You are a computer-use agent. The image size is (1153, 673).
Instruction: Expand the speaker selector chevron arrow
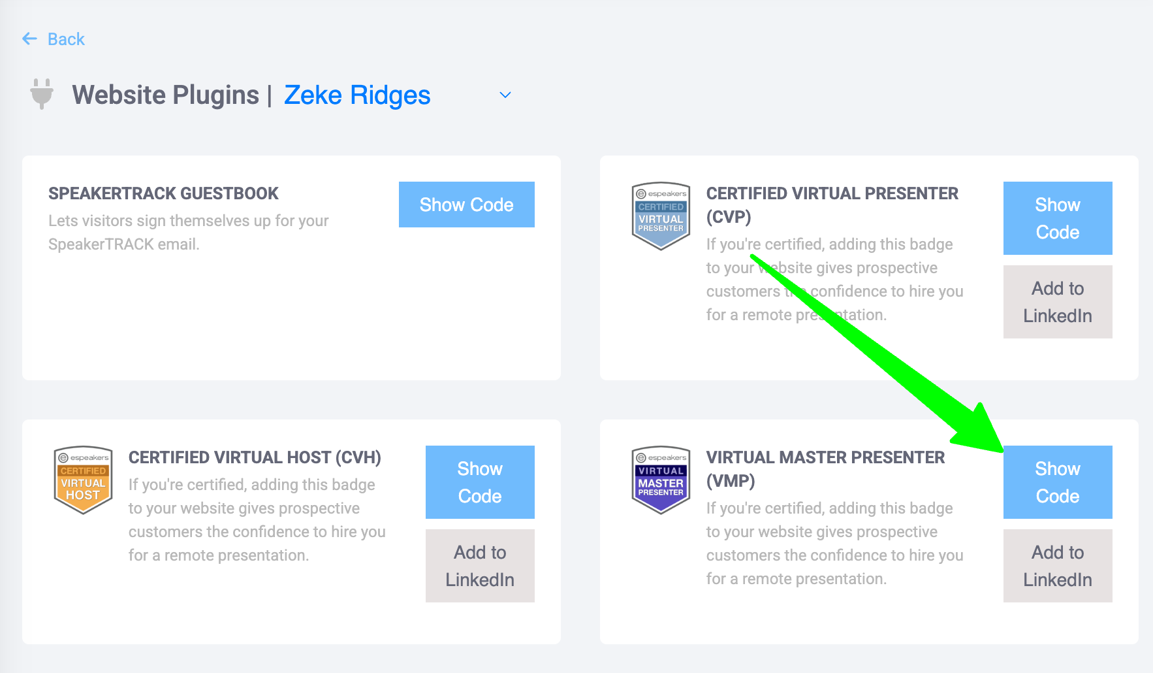(505, 95)
